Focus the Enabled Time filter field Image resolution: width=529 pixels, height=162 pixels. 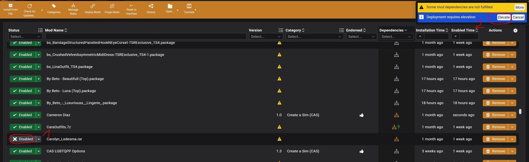click(469, 36)
